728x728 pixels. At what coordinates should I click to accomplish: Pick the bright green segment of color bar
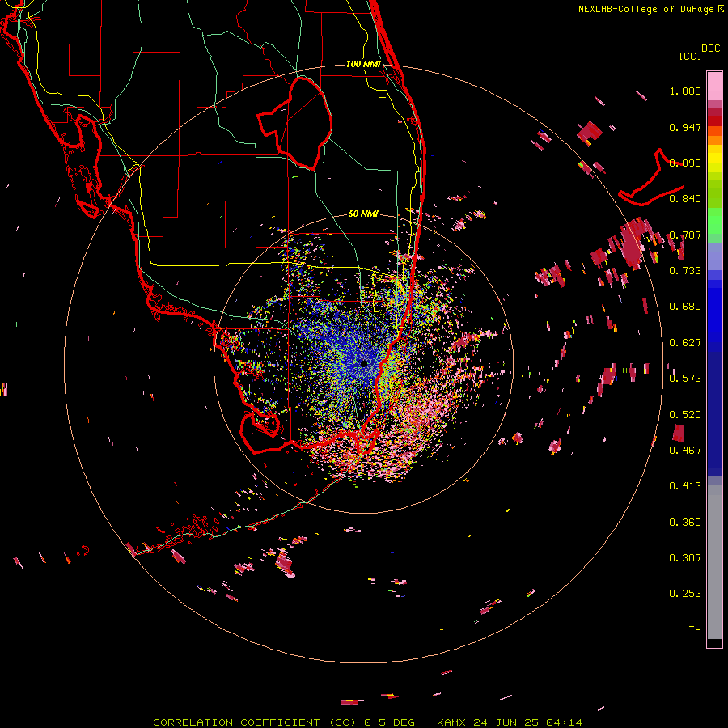pos(714,221)
